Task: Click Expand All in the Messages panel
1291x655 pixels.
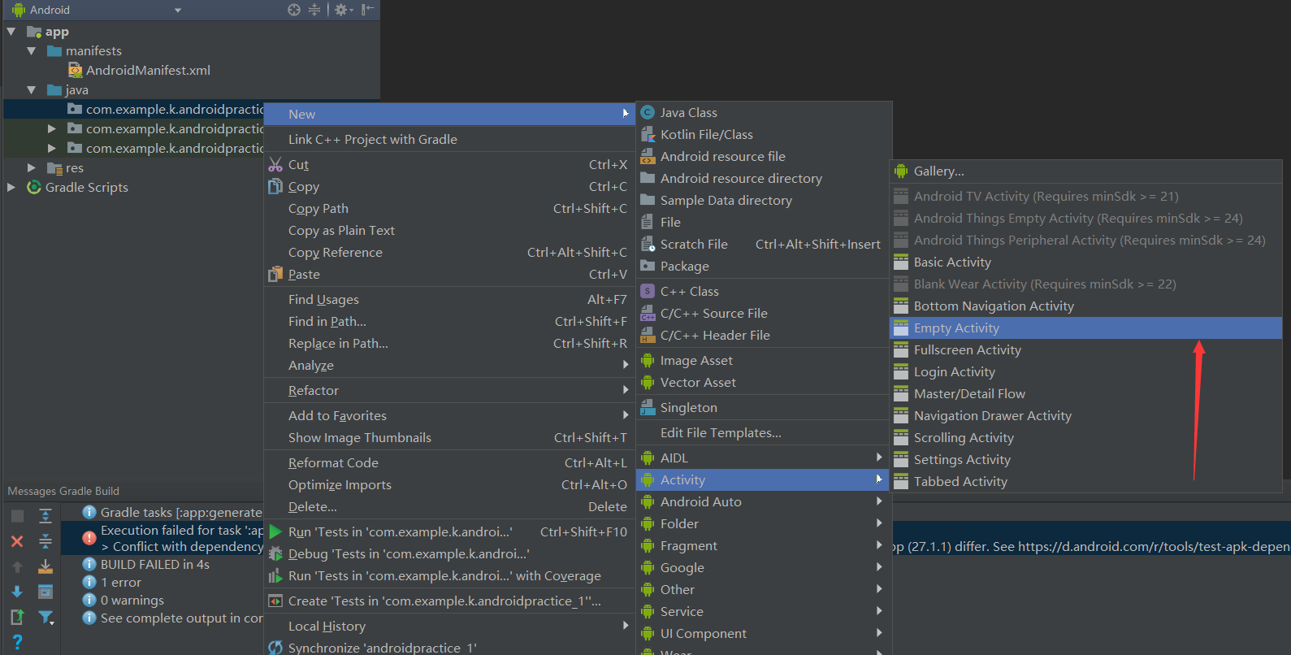Action: tap(45, 516)
